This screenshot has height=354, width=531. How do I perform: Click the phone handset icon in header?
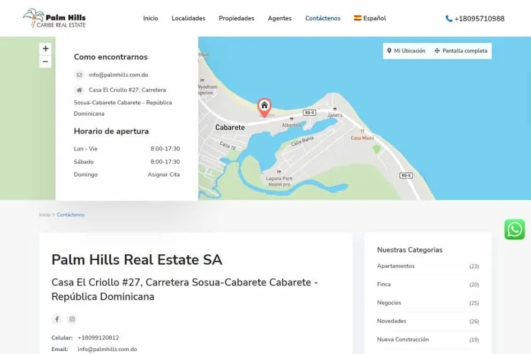click(x=449, y=19)
